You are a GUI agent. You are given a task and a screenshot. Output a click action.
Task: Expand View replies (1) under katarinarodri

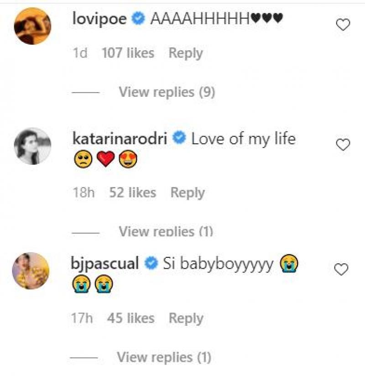coord(166,231)
